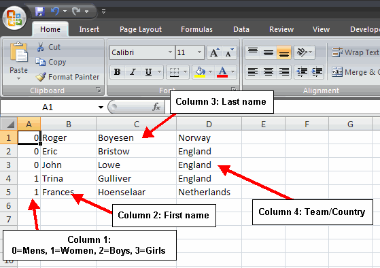Apply yellow Fill Color bucket
Viewport: 380px width, 268px height.
[x=200, y=72]
